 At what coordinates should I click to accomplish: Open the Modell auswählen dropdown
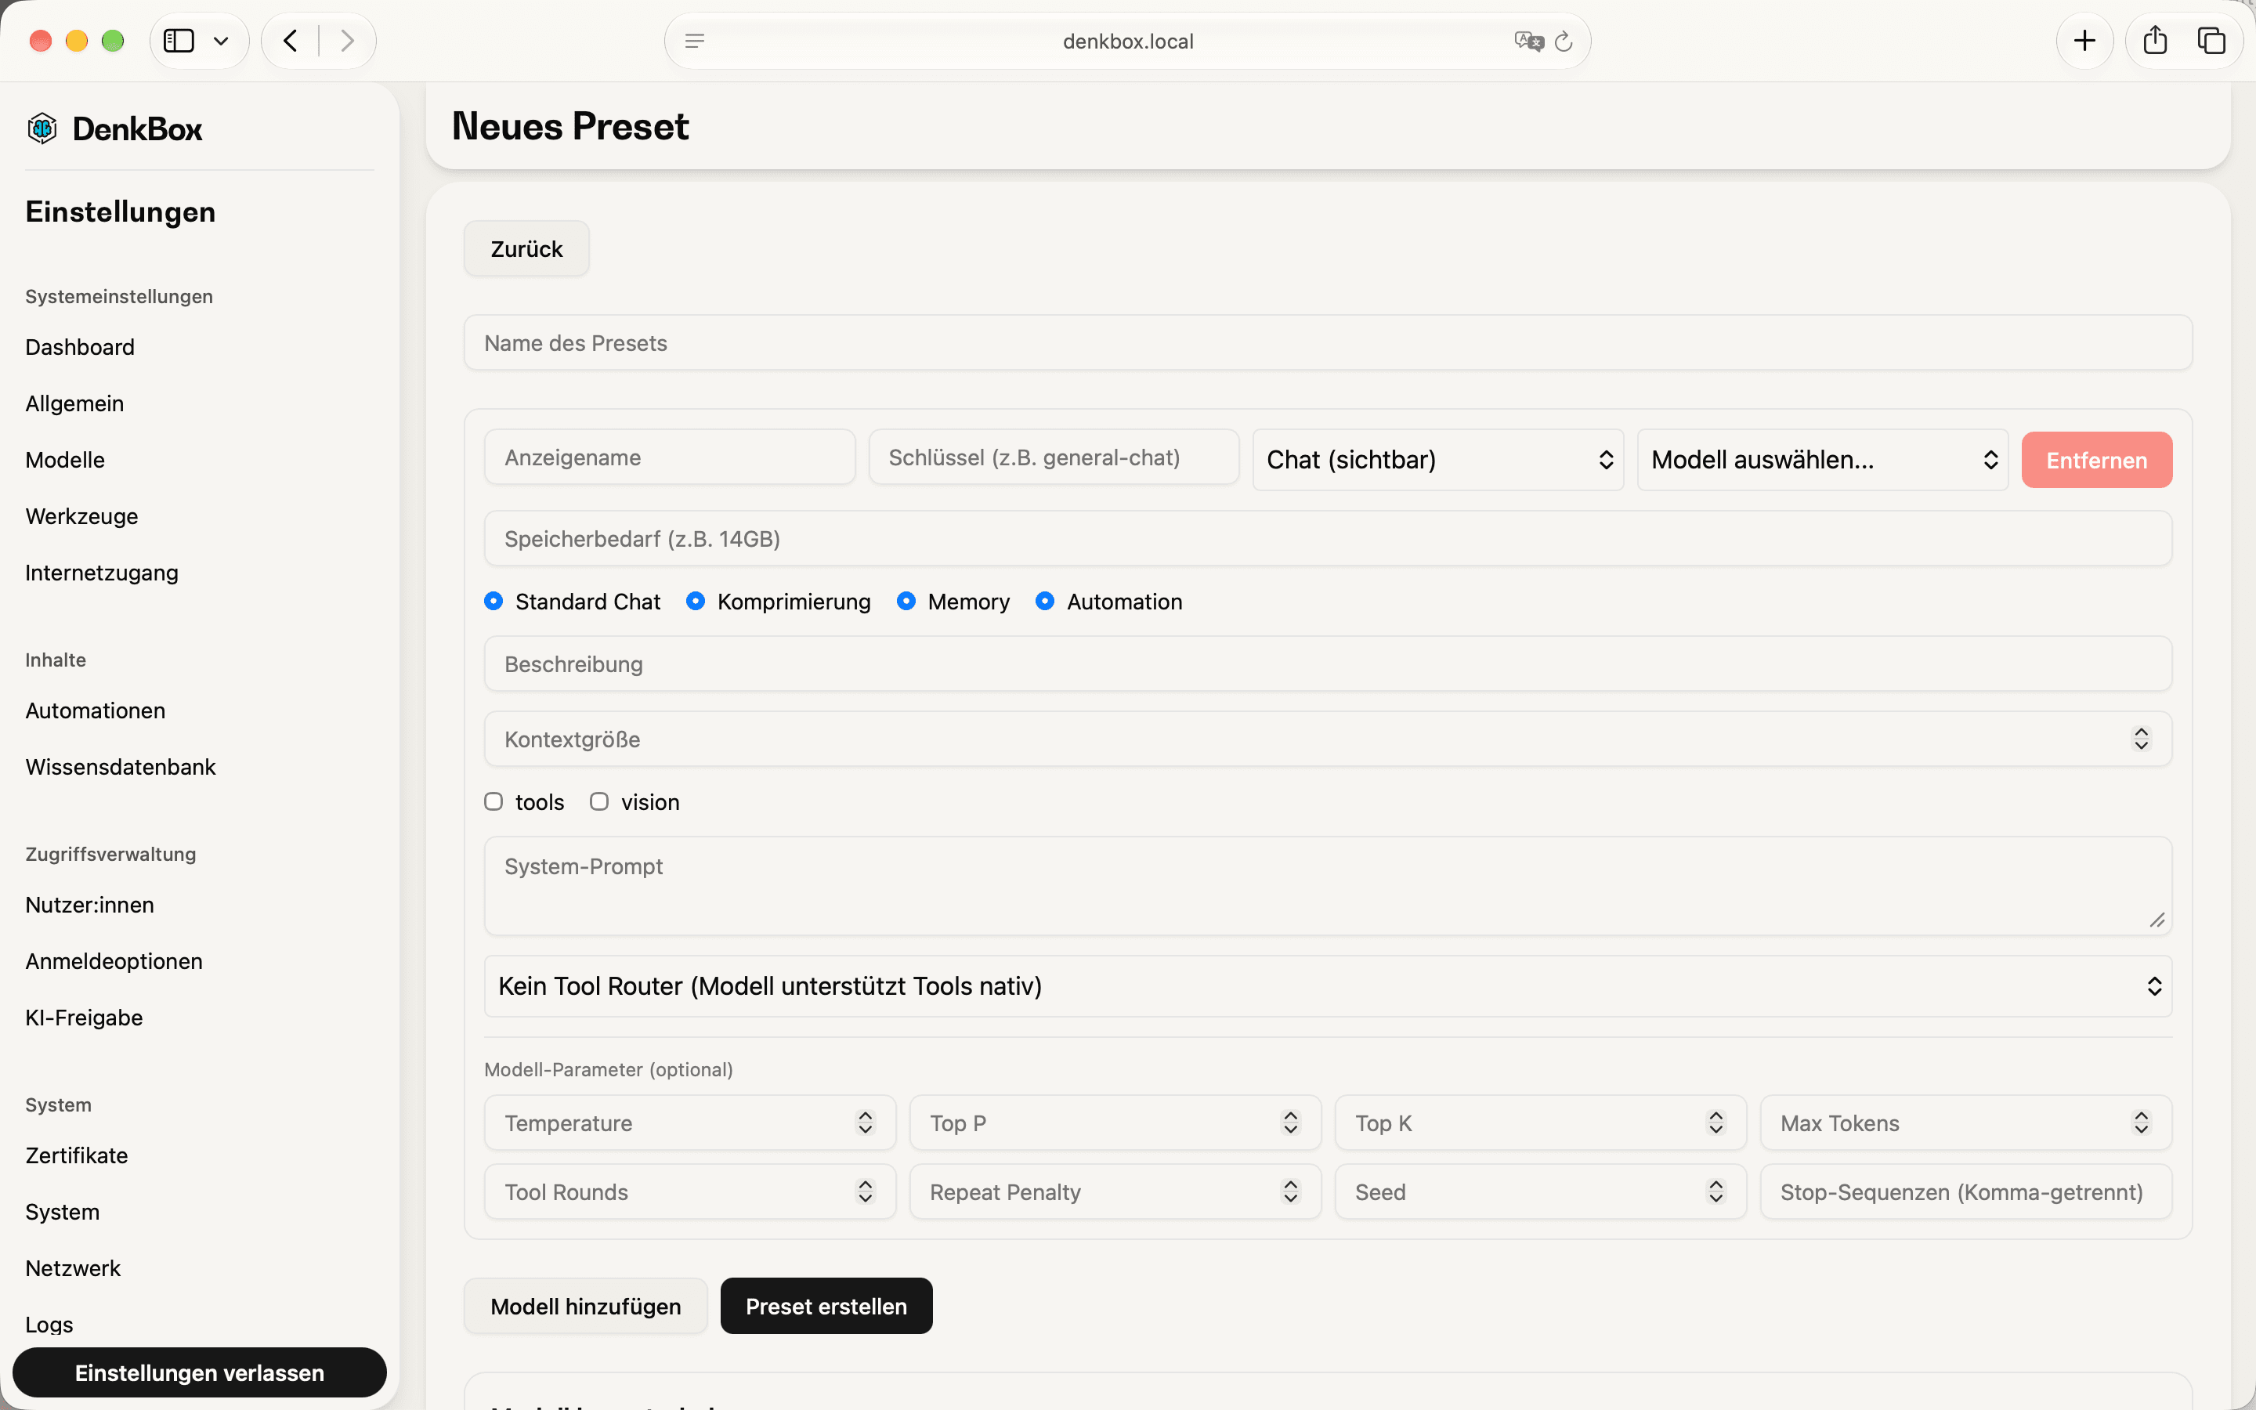(x=1823, y=460)
